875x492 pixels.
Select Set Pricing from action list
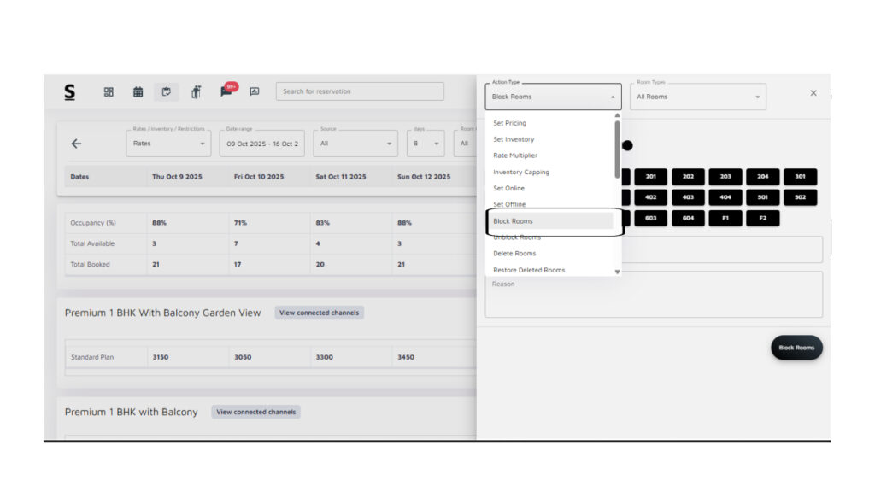tap(509, 123)
